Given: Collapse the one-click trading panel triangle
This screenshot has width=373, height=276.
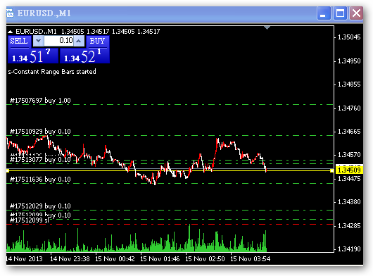Looking at the screenshot, I should point(11,32).
